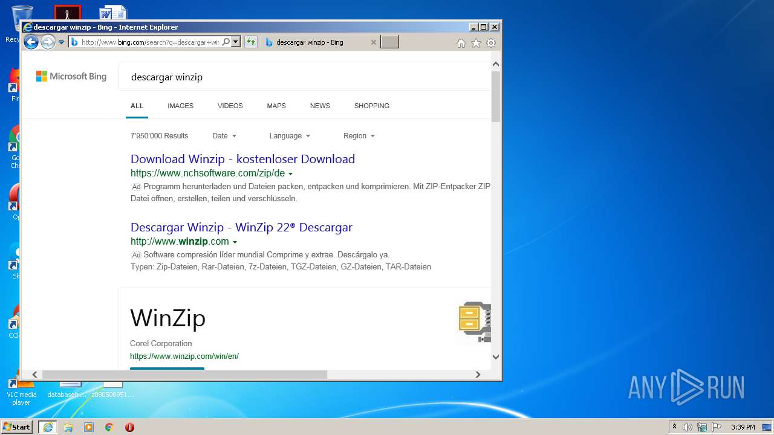Viewport: 774px width, 435px height.
Task: Click the red Opera taskbar icon
Action: coord(129,427)
